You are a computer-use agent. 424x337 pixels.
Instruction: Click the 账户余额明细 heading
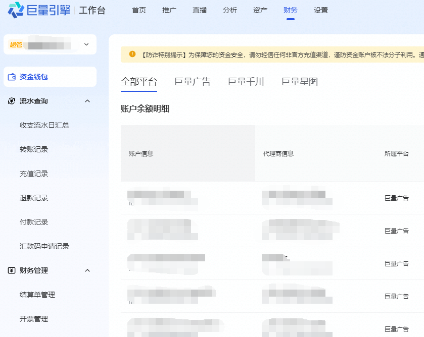145,108
